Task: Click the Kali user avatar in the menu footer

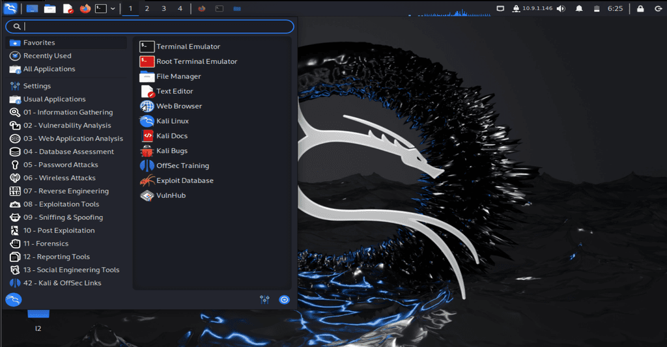Action: click(14, 299)
